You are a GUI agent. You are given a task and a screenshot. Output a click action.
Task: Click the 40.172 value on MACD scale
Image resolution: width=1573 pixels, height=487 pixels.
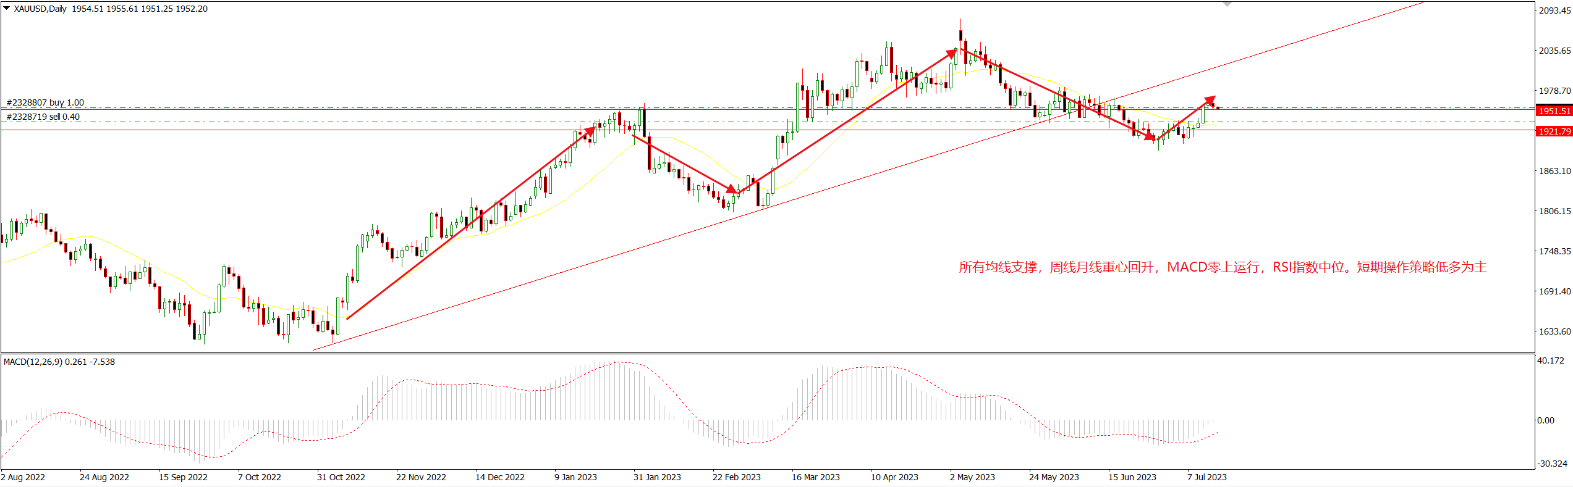click(1550, 360)
